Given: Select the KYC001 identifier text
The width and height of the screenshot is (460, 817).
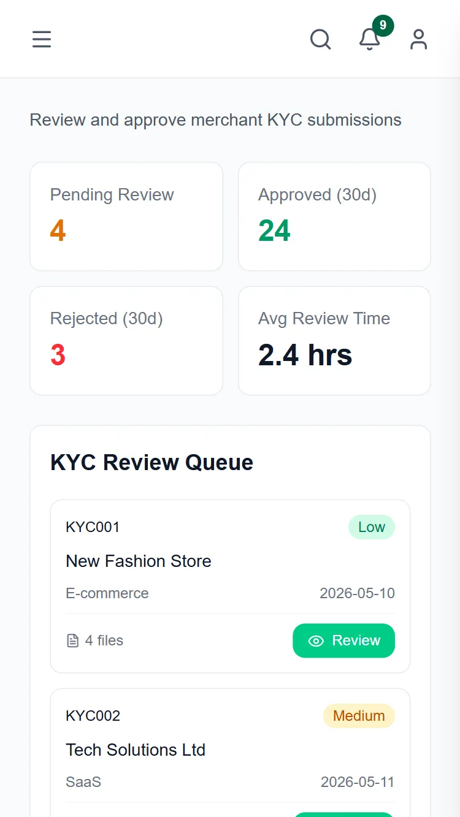Looking at the screenshot, I should [93, 527].
